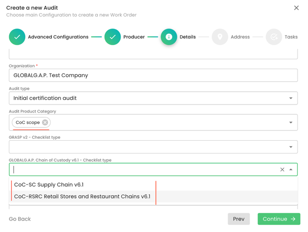The width and height of the screenshot is (308, 232).
Task: Click the Tasks step icon
Action: point(274,37)
